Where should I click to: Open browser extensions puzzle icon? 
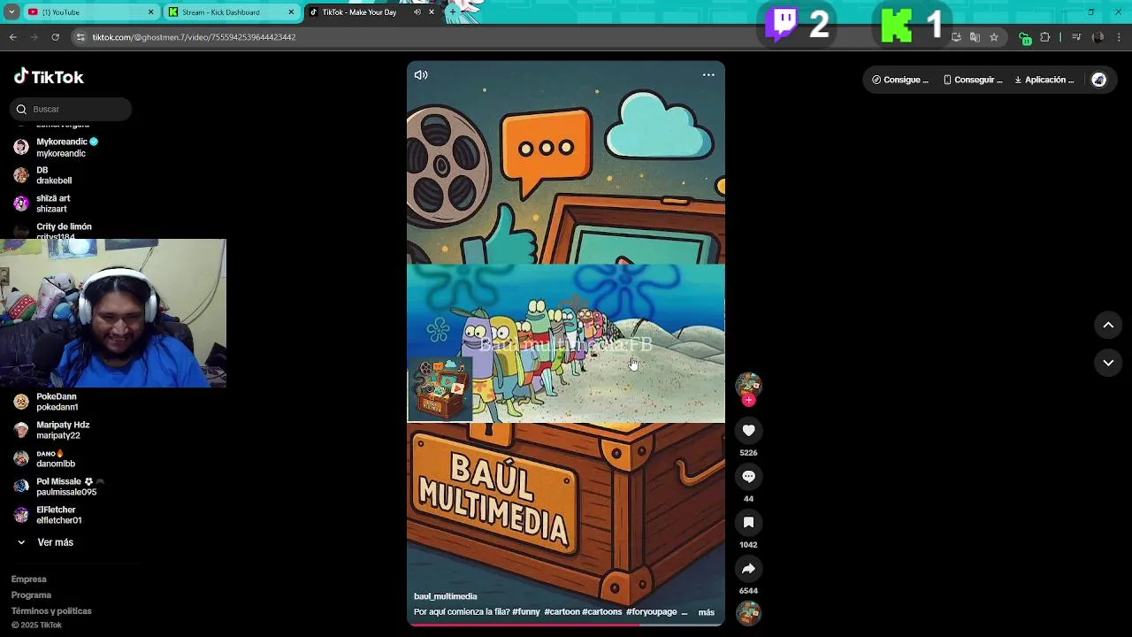(x=1045, y=37)
